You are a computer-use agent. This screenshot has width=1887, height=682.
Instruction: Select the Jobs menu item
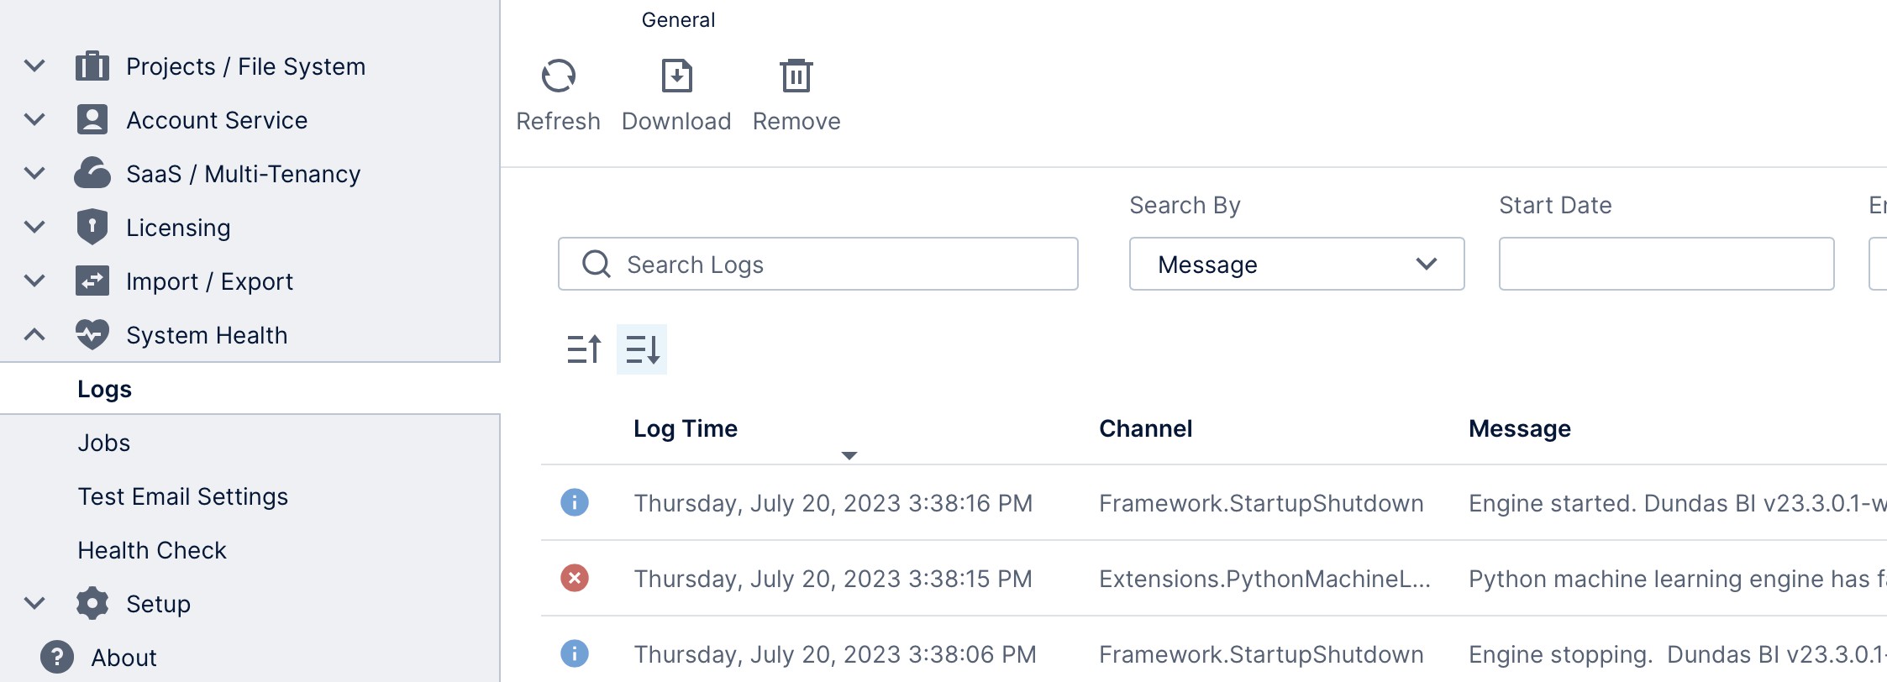(104, 443)
